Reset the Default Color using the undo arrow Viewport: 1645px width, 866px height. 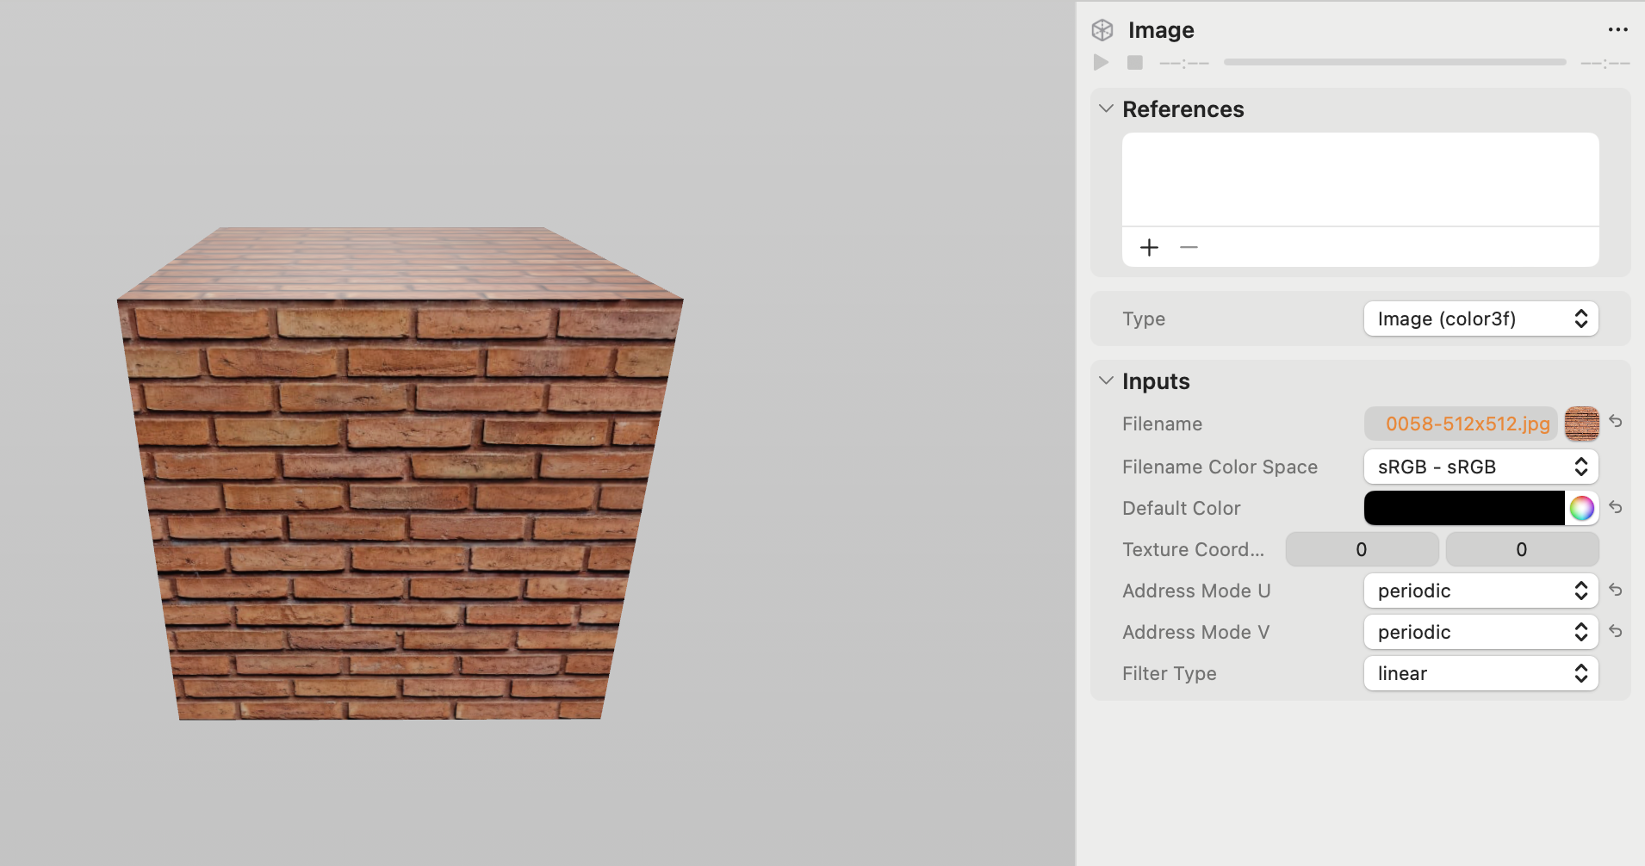pyautogui.click(x=1617, y=508)
